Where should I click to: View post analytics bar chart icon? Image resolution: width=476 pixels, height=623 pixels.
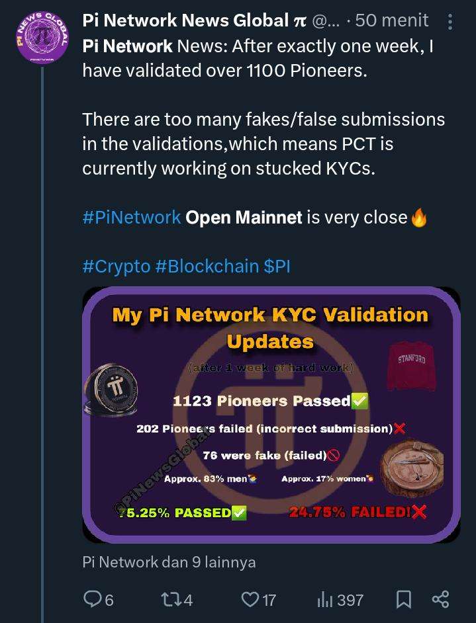[x=325, y=599]
